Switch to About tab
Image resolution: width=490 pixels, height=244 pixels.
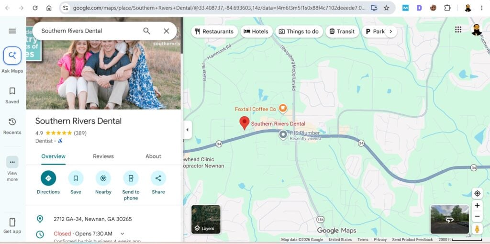click(x=153, y=156)
